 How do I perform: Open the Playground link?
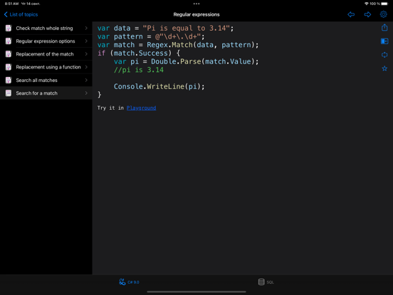pyautogui.click(x=142, y=108)
